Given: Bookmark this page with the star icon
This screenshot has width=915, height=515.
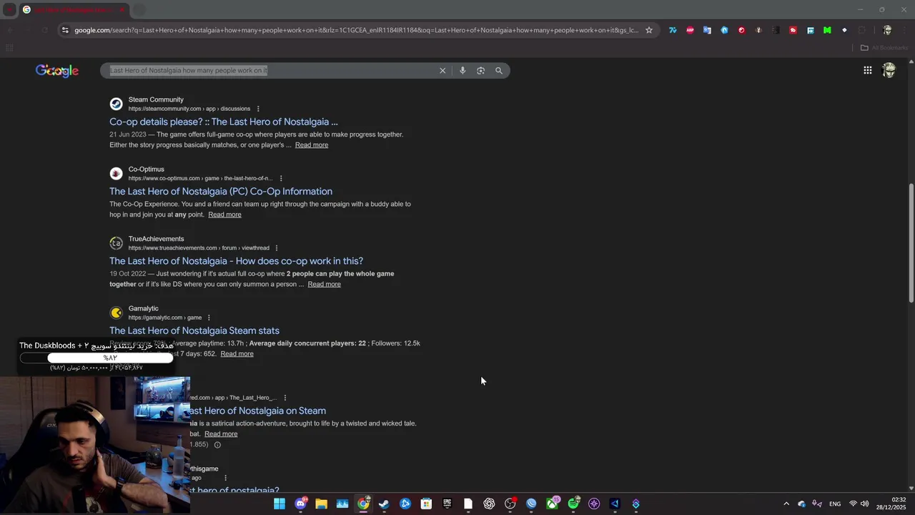Looking at the screenshot, I should point(649,30).
